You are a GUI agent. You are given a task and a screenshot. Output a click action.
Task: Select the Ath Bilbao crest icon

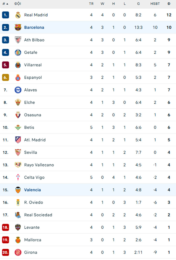pyautogui.click(x=18, y=40)
